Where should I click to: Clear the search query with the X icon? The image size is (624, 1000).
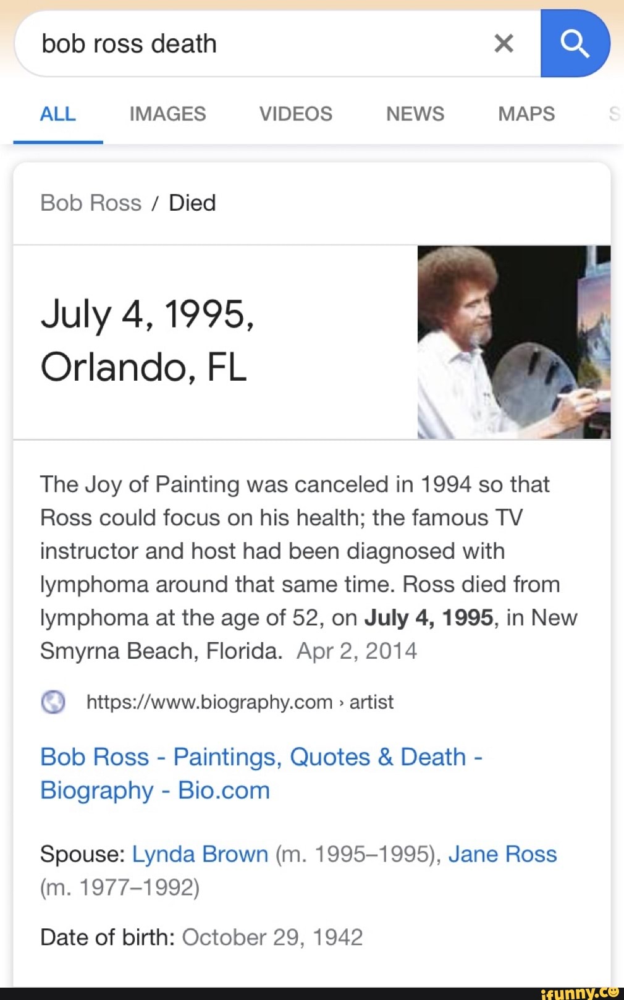pos(504,42)
